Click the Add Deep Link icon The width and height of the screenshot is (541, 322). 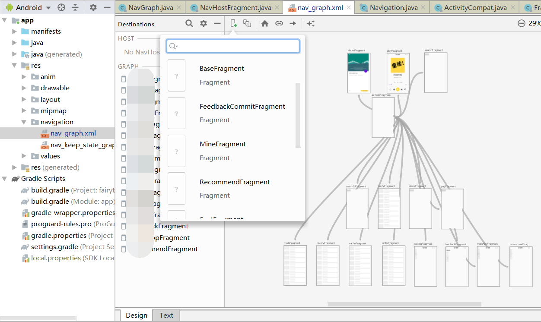(x=279, y=24)
